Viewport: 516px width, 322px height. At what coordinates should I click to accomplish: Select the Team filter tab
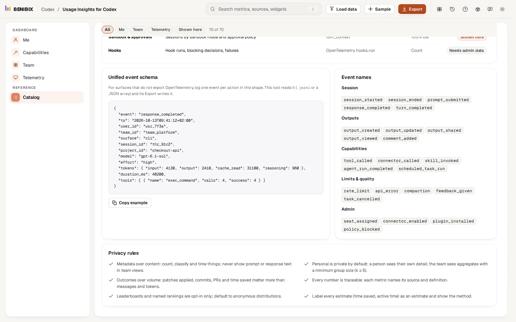(x=138, y=30)
